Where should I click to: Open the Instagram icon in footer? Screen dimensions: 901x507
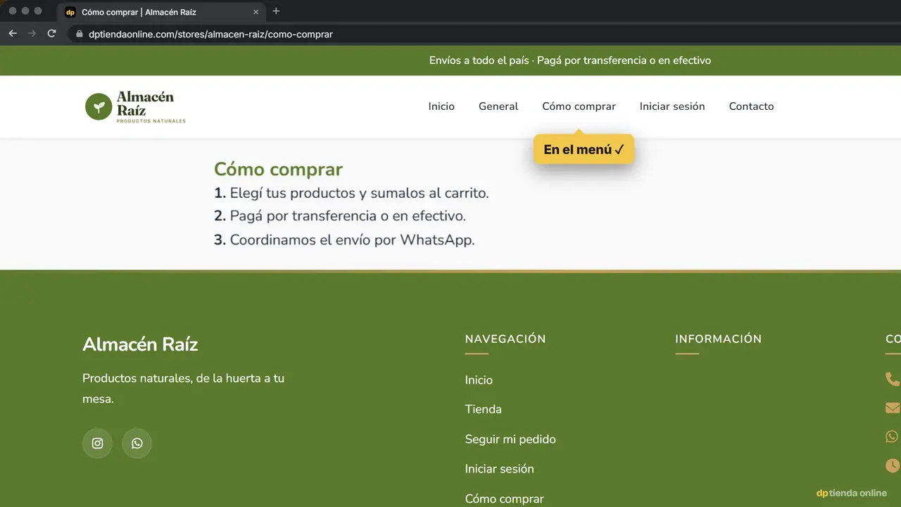pyautogui.click(x=97, y=444)
